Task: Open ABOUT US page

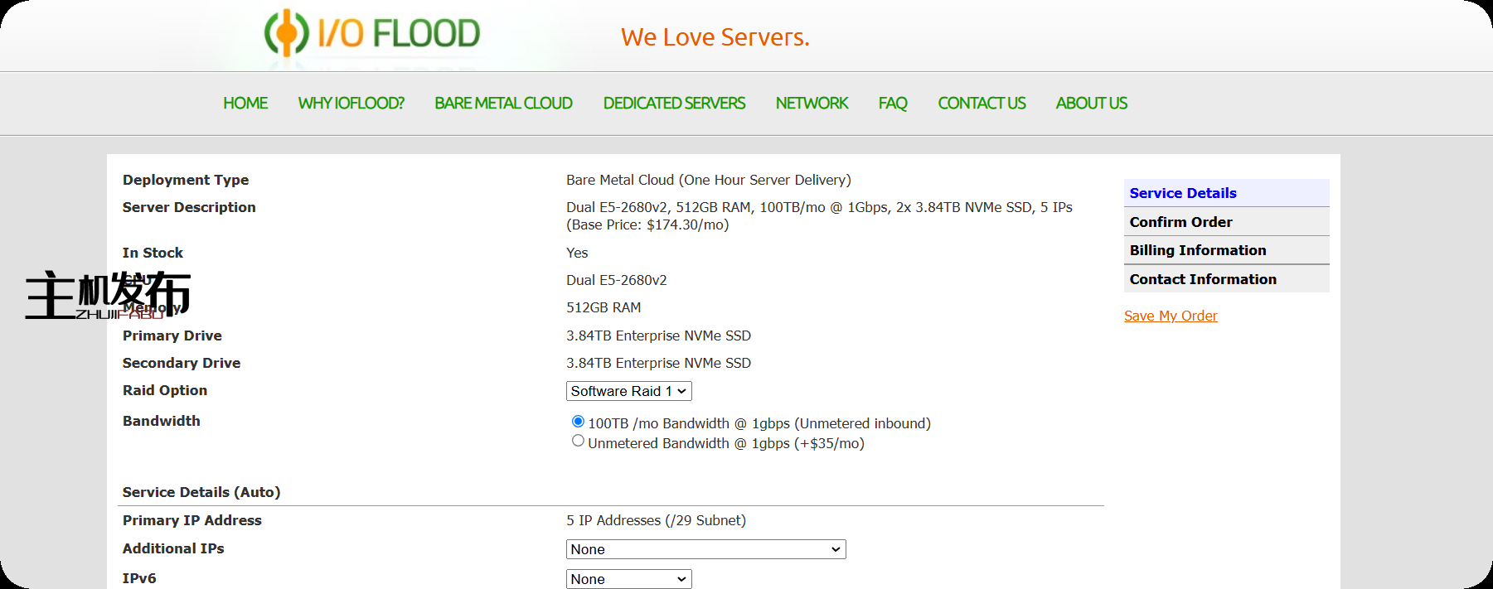Action: (x=1091, y=104)
